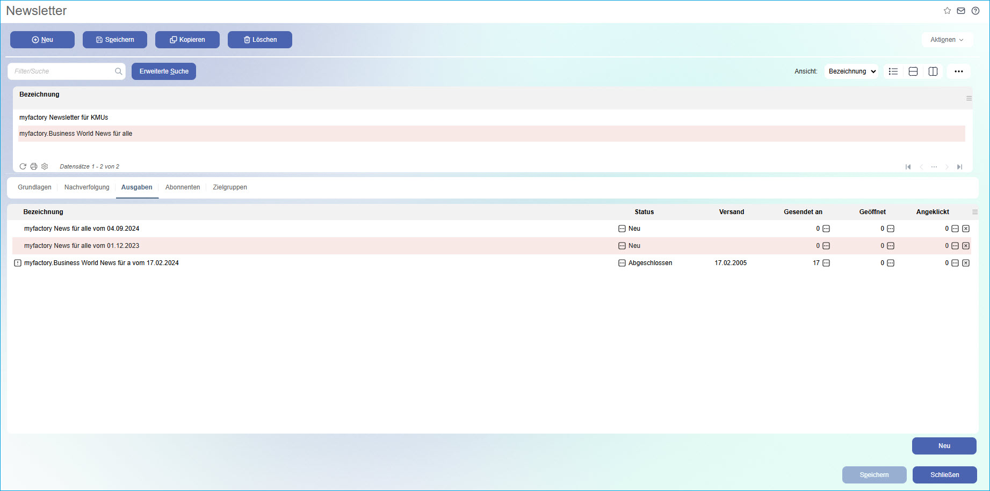
Task: Select the horizontal split layout icon
Action: pos(913,71)
